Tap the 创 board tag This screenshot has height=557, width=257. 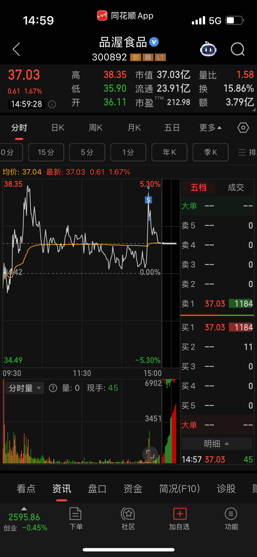(x=136, y=57)
